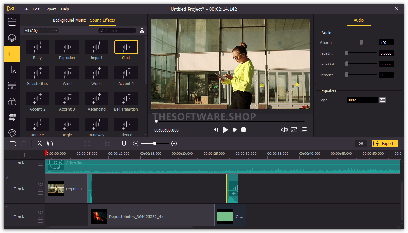The image size is (408, 233).
Task: Adjust the Volume slider
Action: pyautogui.click(x=361, y=42)
